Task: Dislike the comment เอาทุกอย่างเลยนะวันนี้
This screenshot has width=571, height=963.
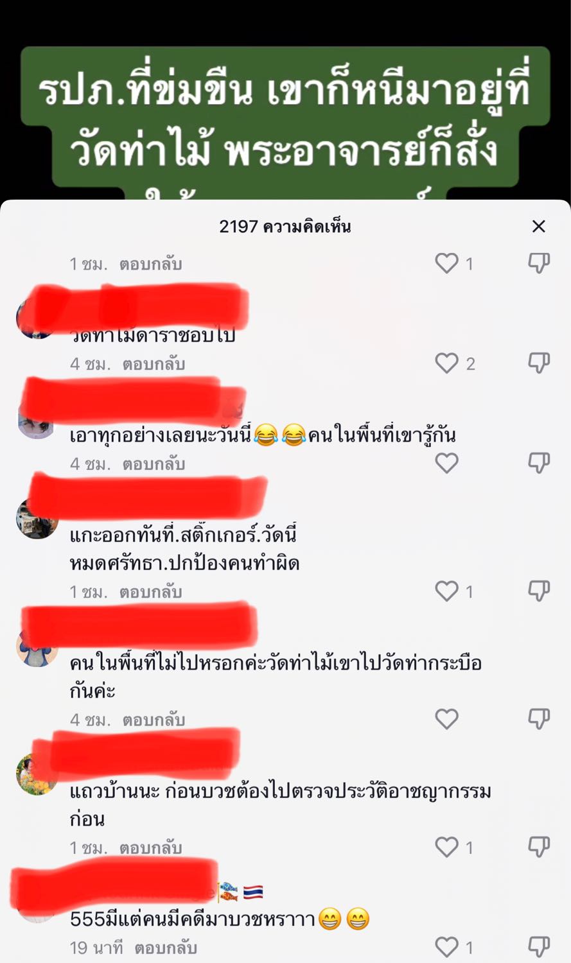Action: pos(539,463)
